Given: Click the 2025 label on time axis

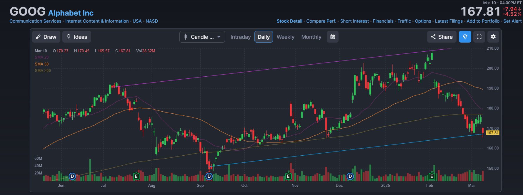Looking at the screenshot, I should 385,185.
